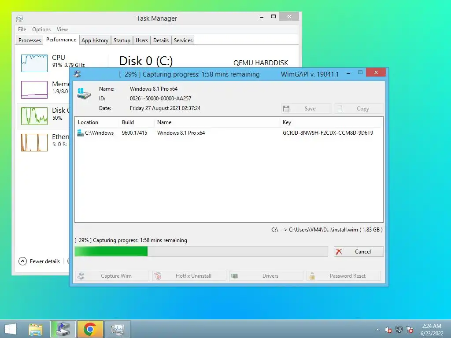This screenshot has height=338, width=451.
Task: Open Task Manager View menu
Action: (62, 29)
